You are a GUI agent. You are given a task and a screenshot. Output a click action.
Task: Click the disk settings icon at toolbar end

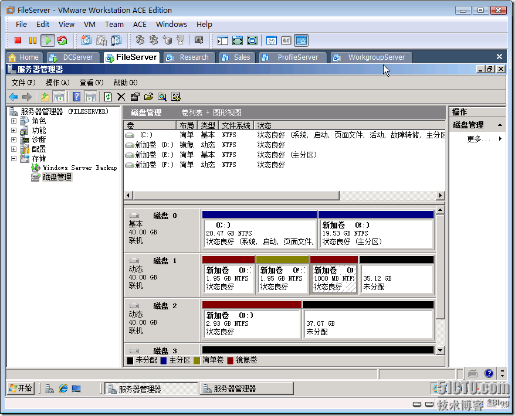point(176,97)
